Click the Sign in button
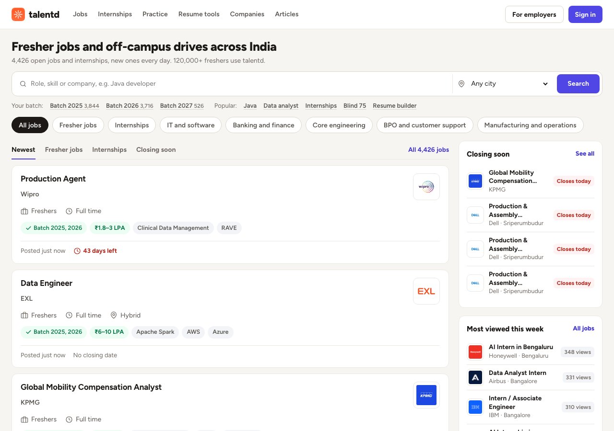 585,14
